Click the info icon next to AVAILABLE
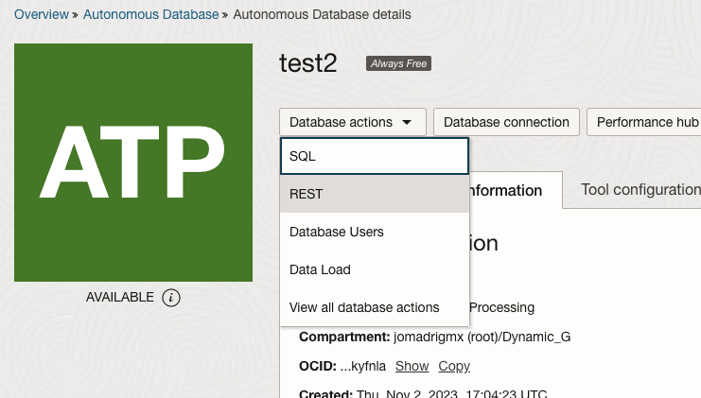701x398 pixels. (x=171, y=298)
